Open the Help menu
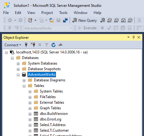 pos(97,13)
